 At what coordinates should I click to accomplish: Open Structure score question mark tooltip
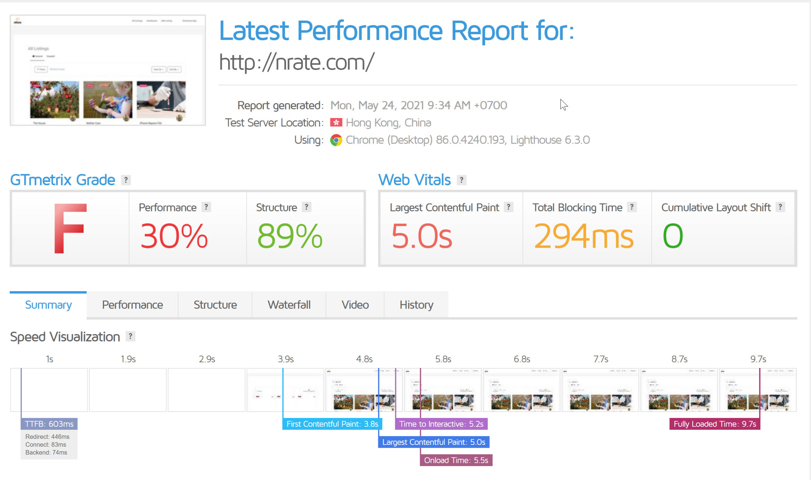click(306, 207)
